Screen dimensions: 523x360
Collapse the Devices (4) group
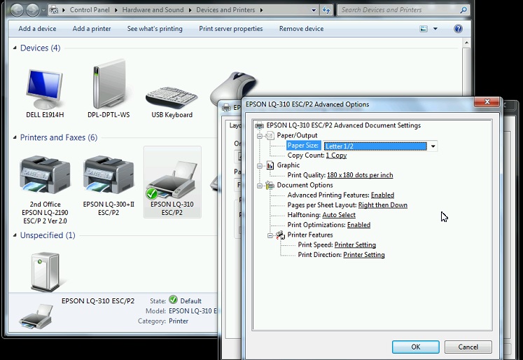pyautogui.click(x=15, y=48)
